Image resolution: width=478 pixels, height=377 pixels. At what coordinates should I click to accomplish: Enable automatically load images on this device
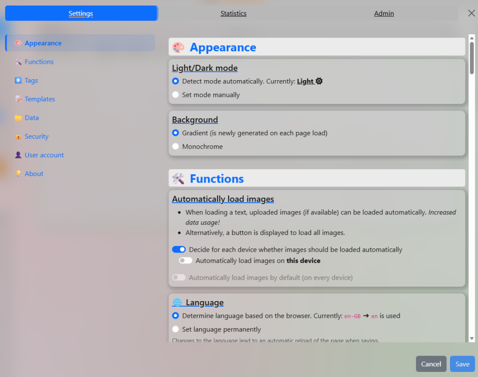click(x=186, y=260)
